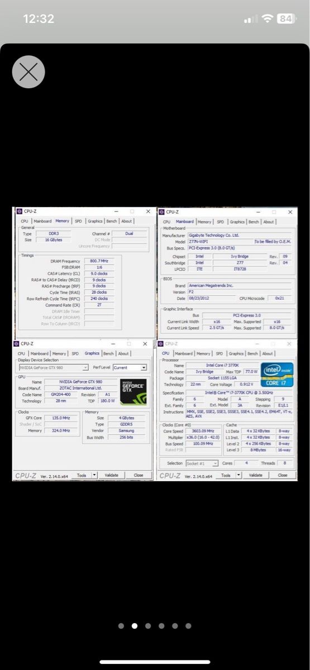Tap the cellular signal bars icon

[251, 19]
